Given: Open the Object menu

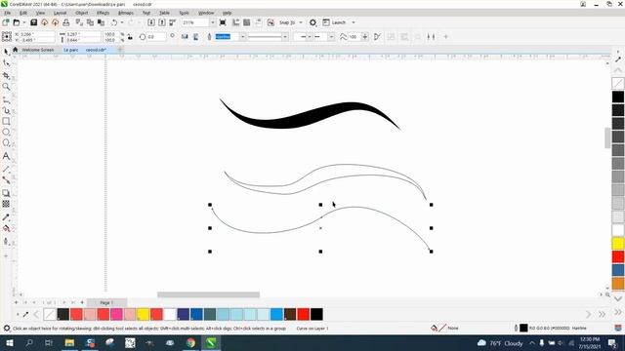Looking at the screenshot, I should [82, 13].
